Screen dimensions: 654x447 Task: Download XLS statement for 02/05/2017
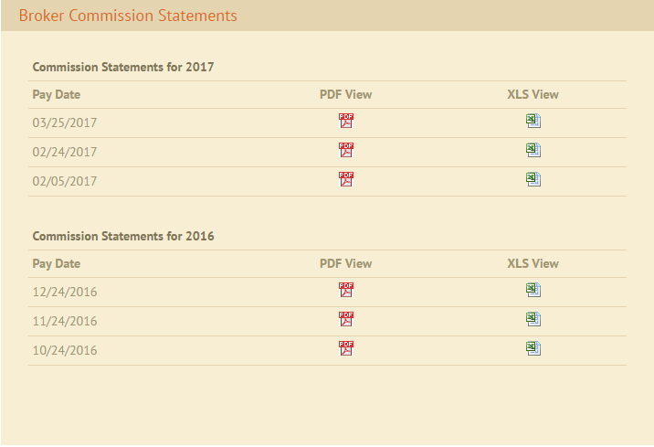point(533,179)
